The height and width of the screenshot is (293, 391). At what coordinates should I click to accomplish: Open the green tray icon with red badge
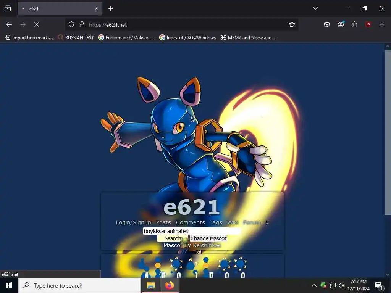(x=323, y=285)
